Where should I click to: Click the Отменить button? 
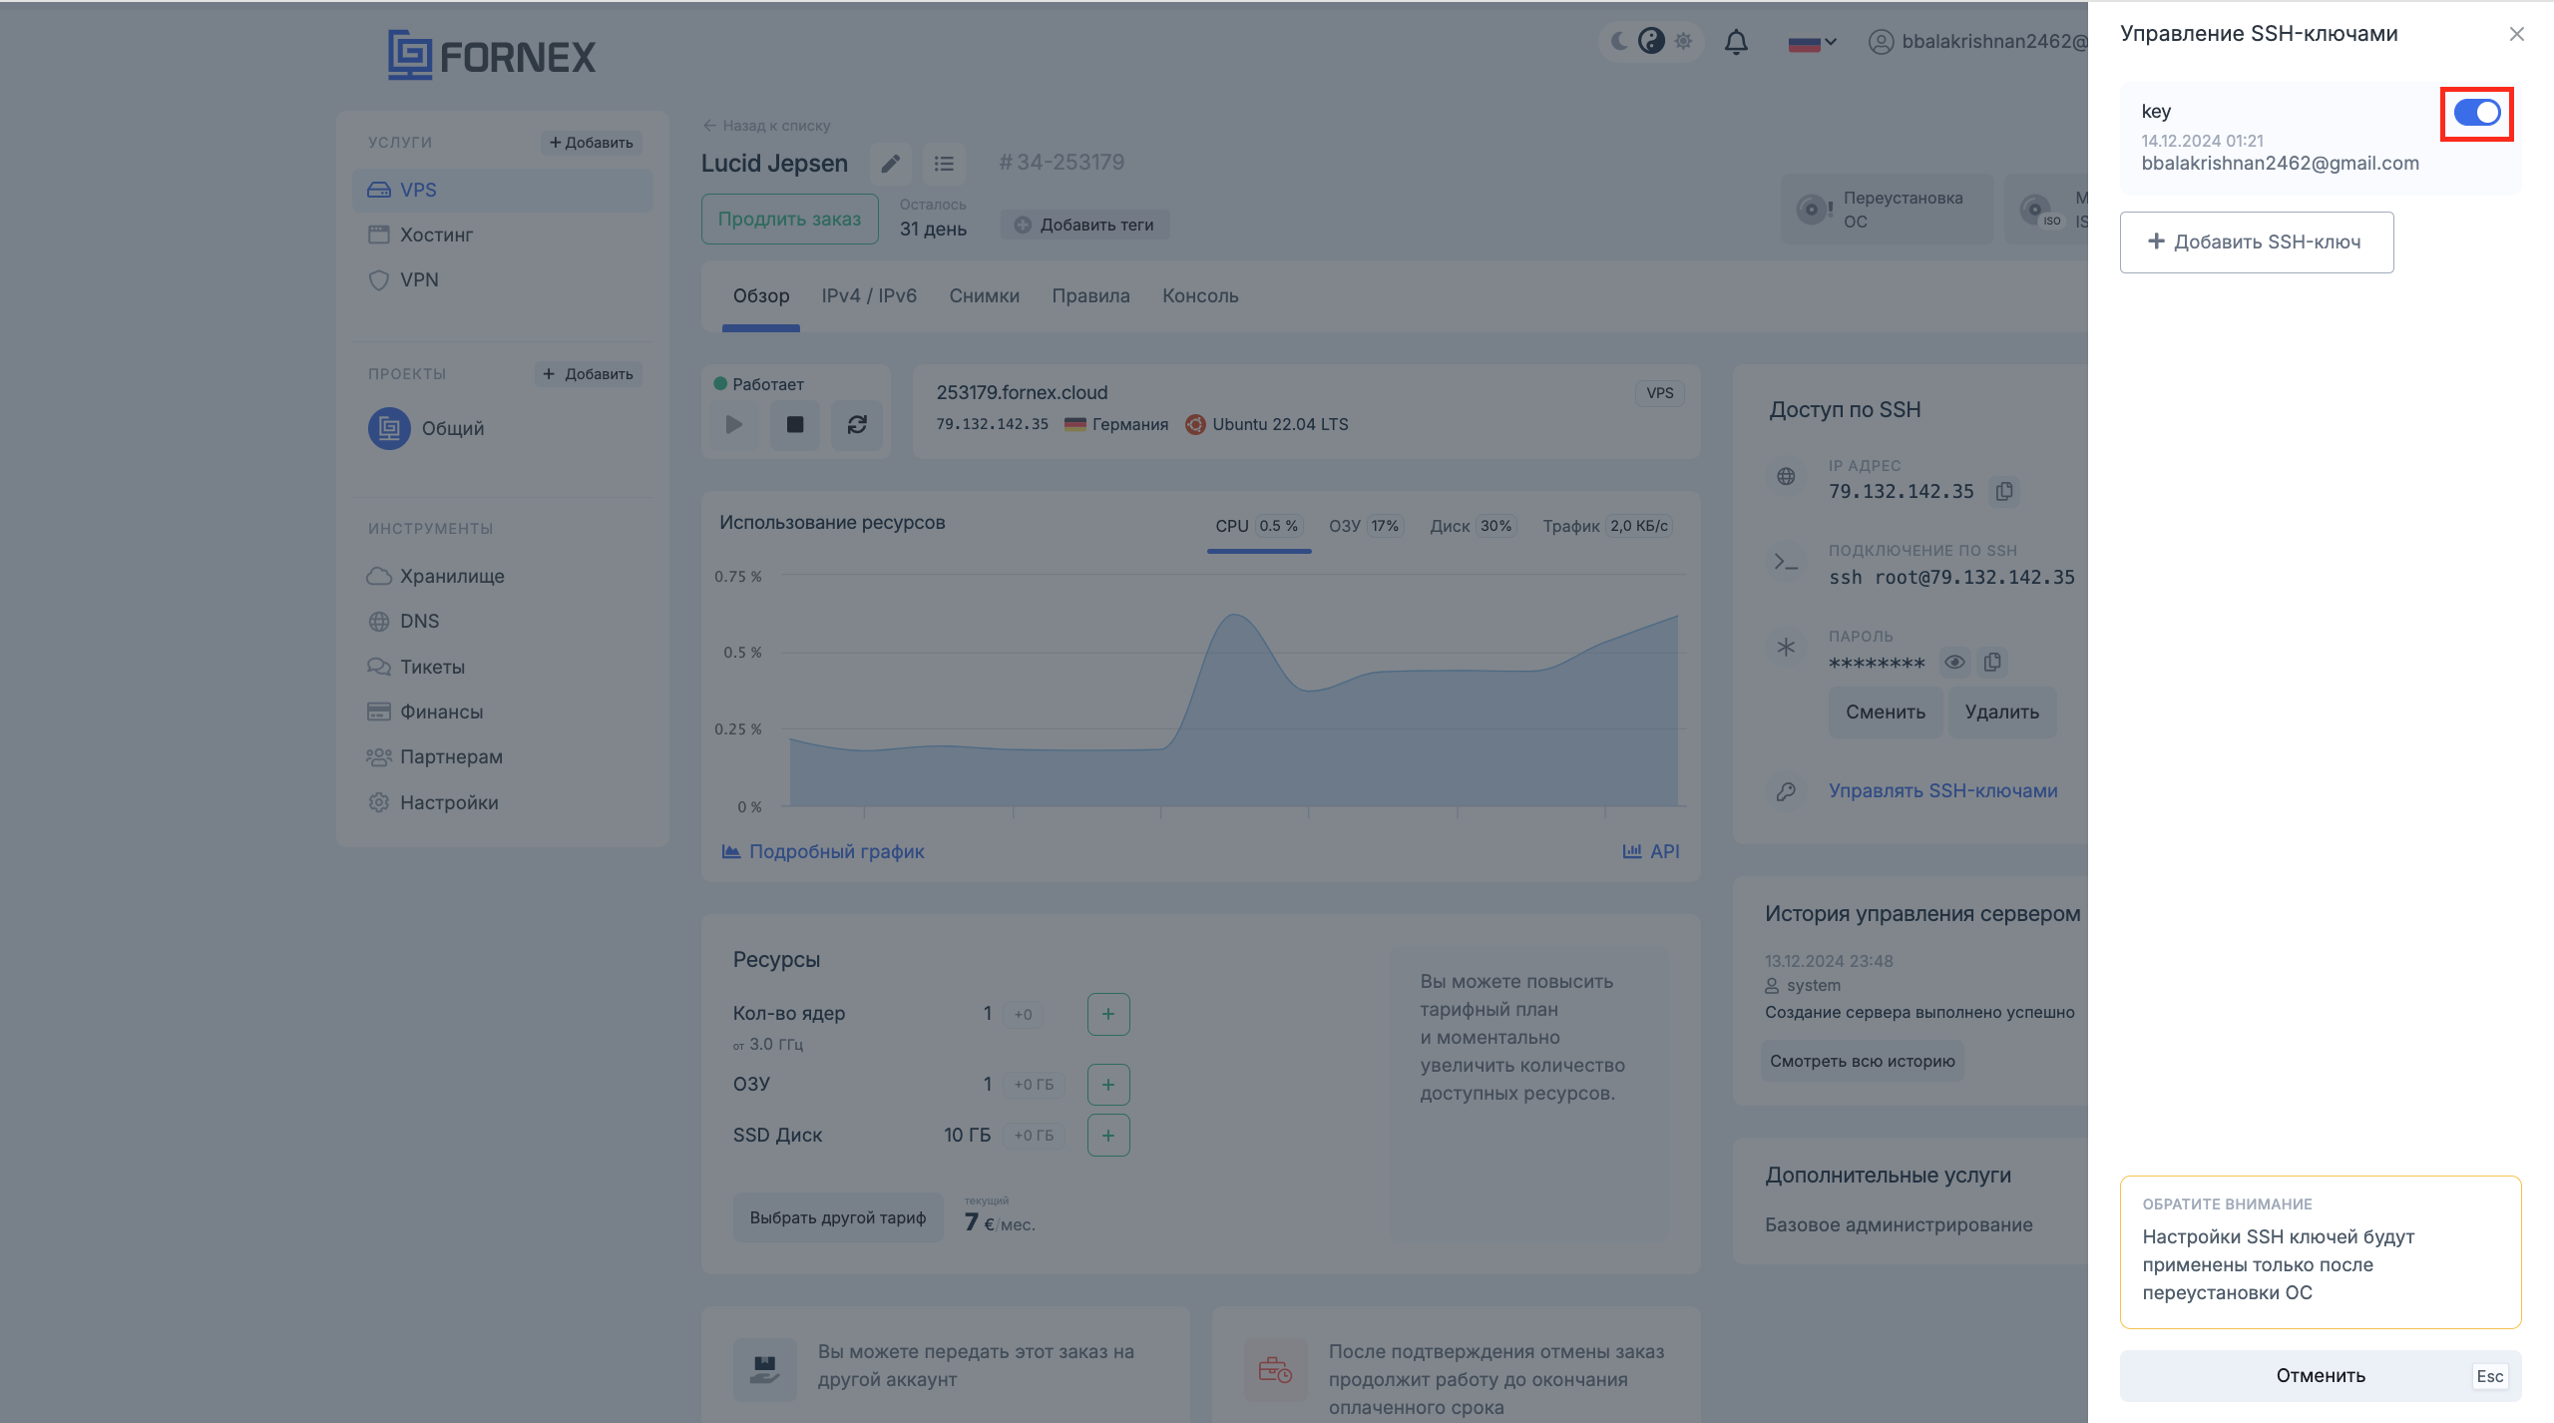(2321, 1375)
